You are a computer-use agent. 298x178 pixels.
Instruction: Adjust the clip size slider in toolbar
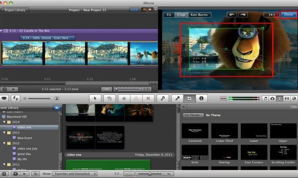click(x=41, y=98)
